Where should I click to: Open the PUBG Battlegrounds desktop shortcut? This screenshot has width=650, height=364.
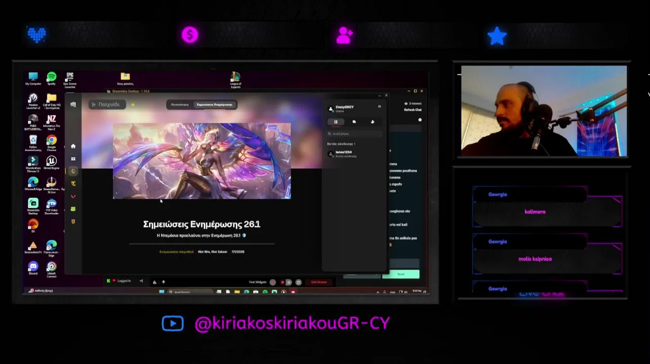pos(33,122)
